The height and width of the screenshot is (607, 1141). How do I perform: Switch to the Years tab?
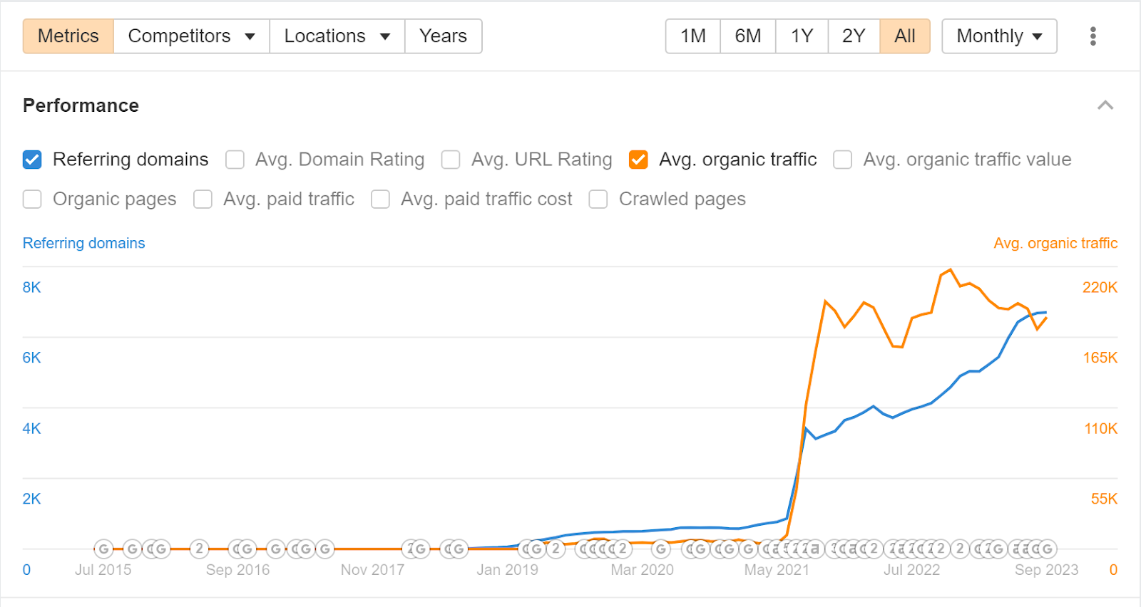(x=443, y=36)
